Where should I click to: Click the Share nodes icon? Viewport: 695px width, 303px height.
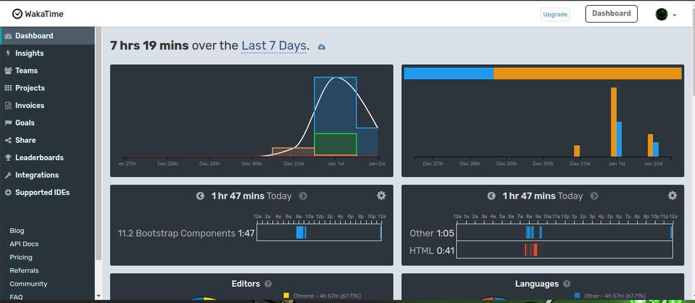(8, 140)
